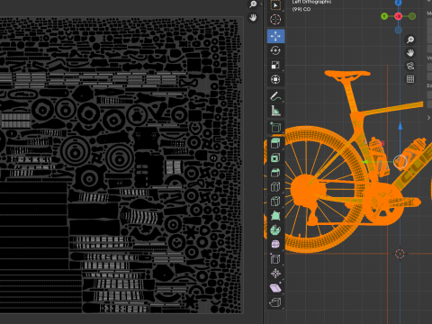Select the 3D Cursor tool

click(275, 20)
